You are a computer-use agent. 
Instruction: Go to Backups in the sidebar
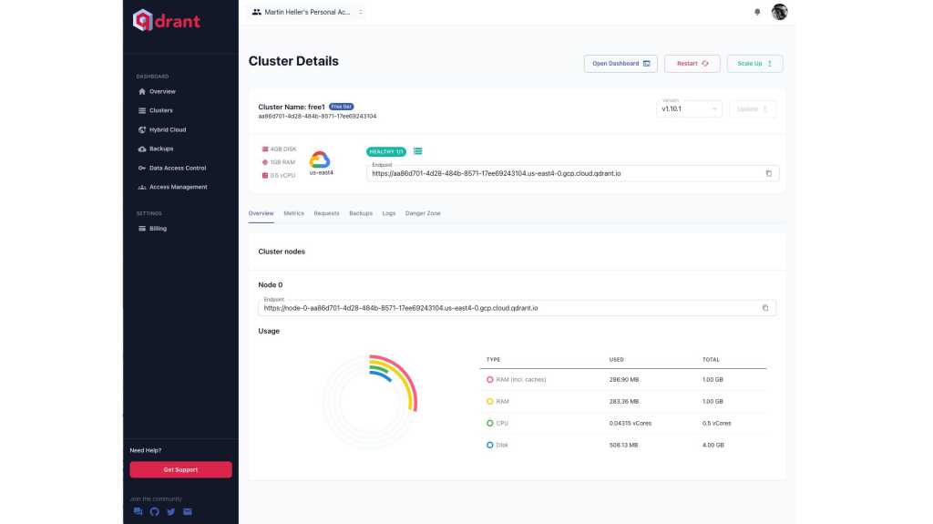(x=160, y=149)
